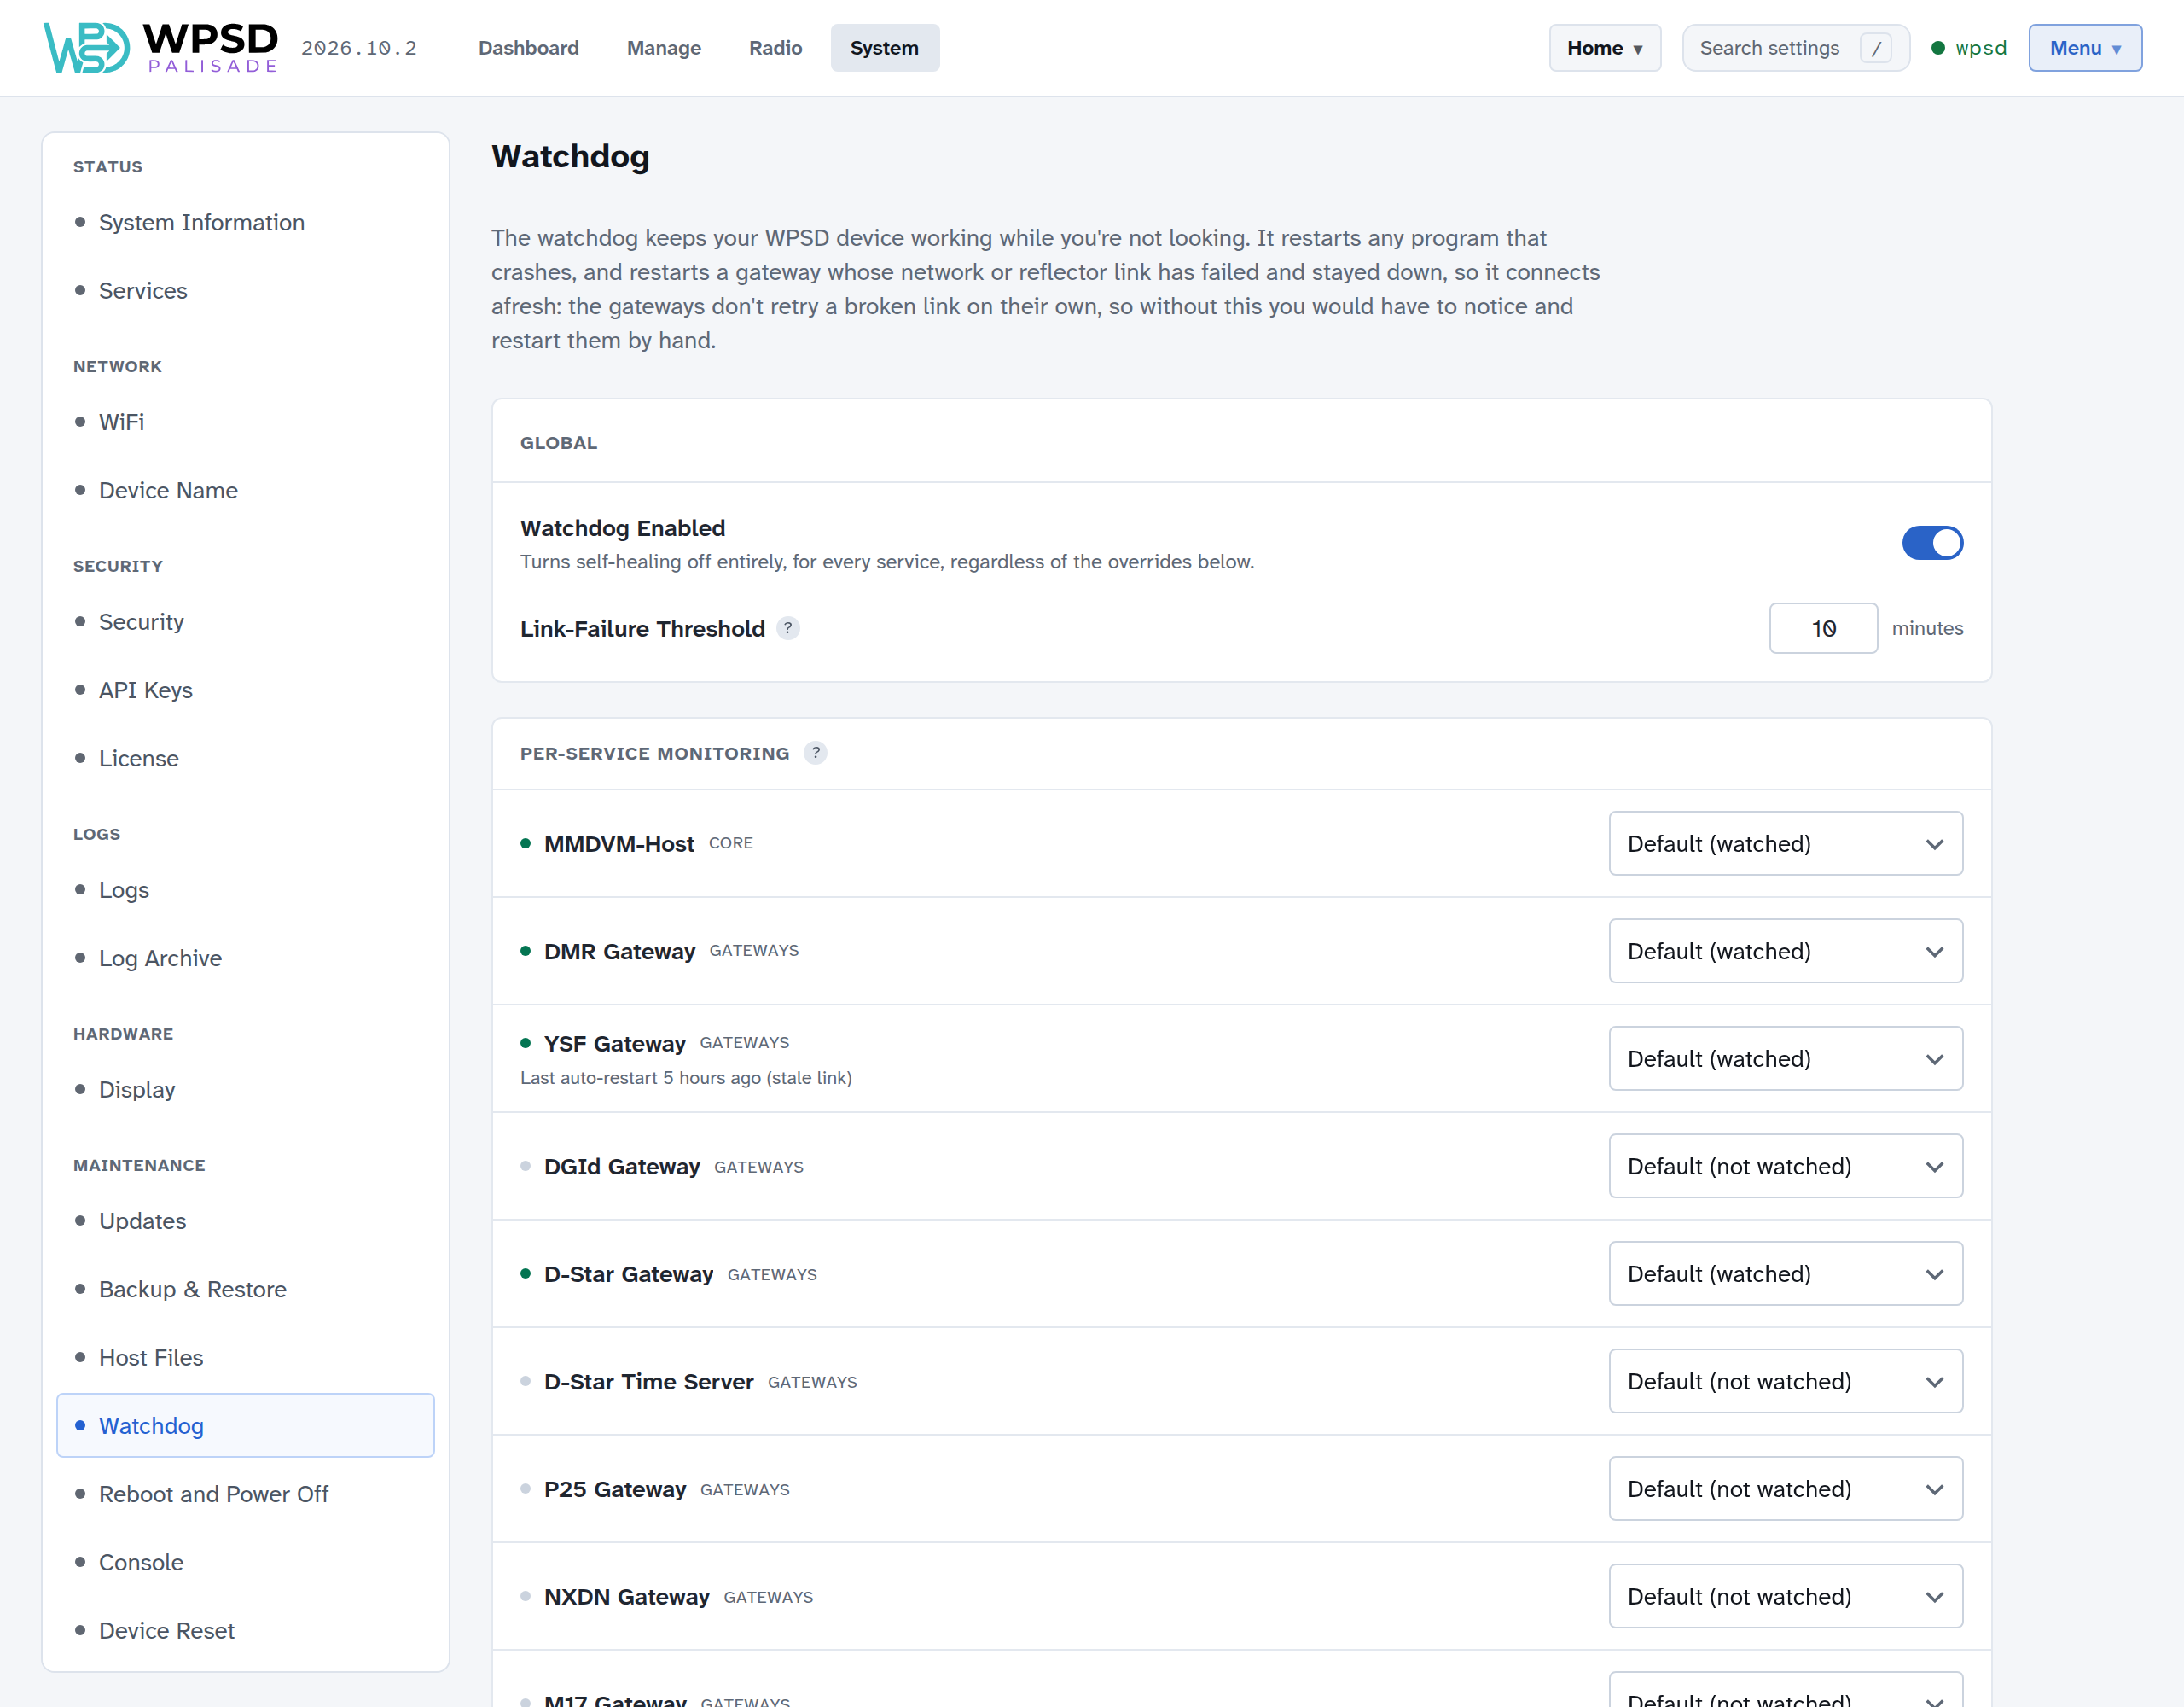Switch to the Dashboard tab
Image resolution: width=2184 pixels, height=1707 pixels.
(x=528, y=48)
